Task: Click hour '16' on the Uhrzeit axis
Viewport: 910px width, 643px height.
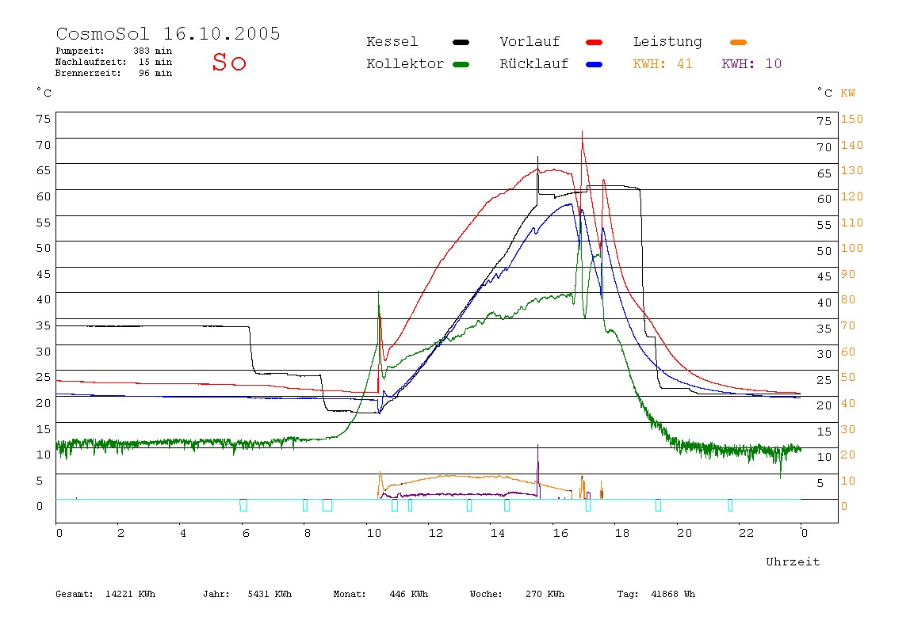Action: coord(560,533)
